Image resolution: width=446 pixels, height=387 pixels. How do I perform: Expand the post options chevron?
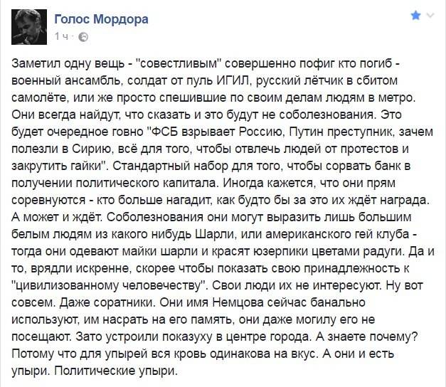[x=431, y=16]
